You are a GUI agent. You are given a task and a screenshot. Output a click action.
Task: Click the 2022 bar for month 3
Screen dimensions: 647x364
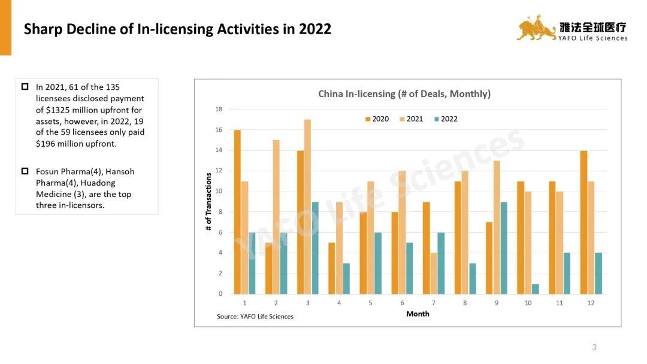pos(315,248)
